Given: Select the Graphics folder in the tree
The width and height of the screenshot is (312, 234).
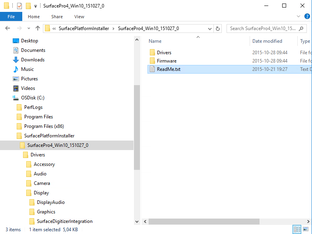Looking at the screenshot, I should [x=43, y=212].
